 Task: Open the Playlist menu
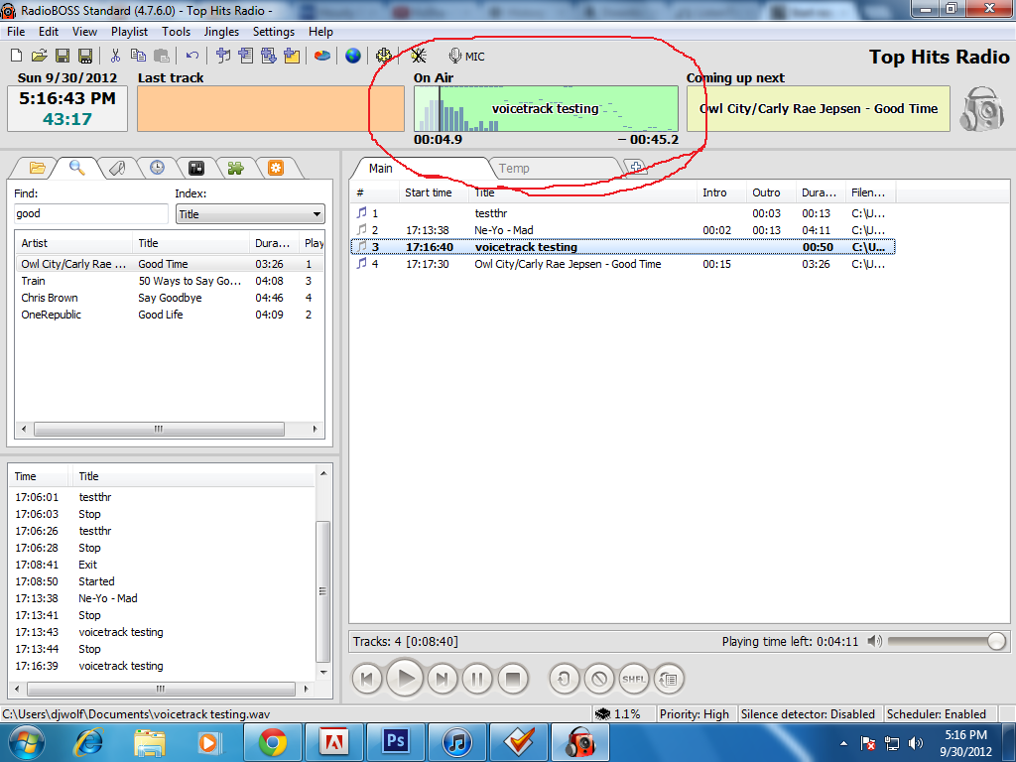point(130,32)
